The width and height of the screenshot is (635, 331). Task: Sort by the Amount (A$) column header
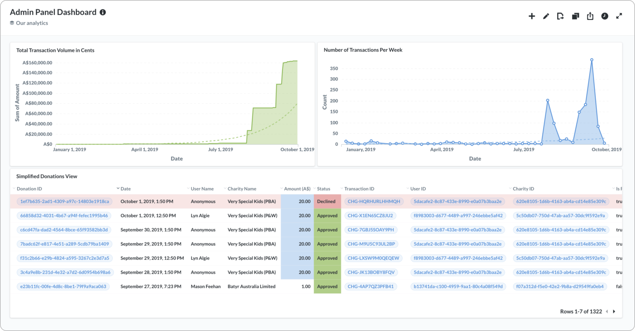pyautogui.click(x=297, y=189)
